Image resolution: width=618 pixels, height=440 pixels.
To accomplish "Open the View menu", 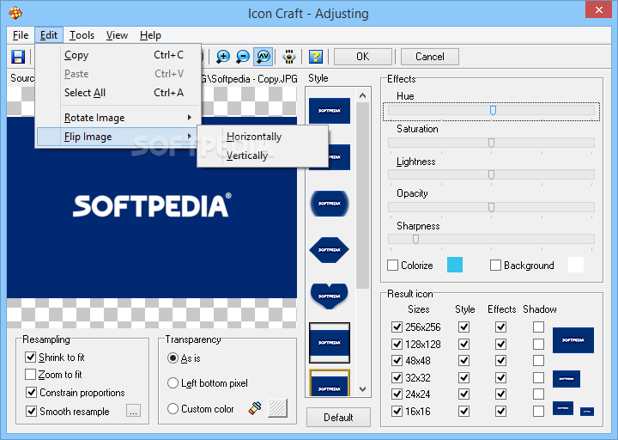I will [x=117, y=35].
